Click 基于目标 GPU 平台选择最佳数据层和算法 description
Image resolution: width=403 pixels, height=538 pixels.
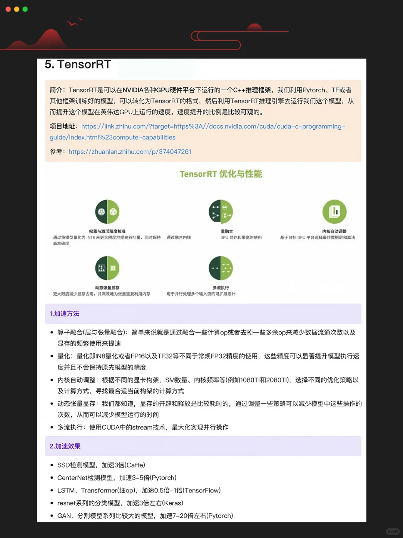pyautogui.click(x=318, y=237)
